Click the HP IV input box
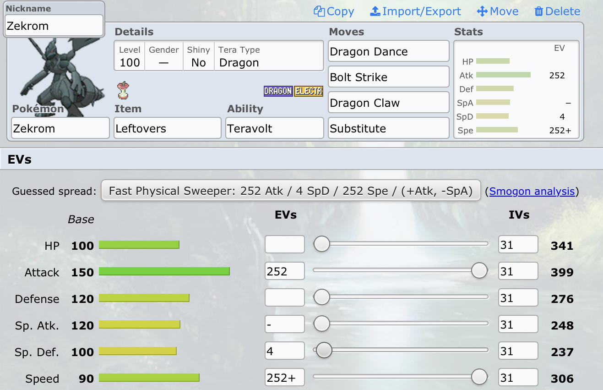 (518, 245)
